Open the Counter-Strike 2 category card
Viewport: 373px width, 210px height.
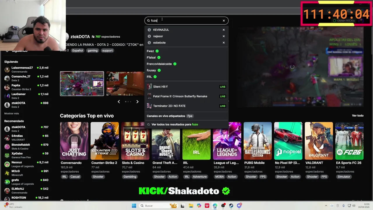pos(105,141)
